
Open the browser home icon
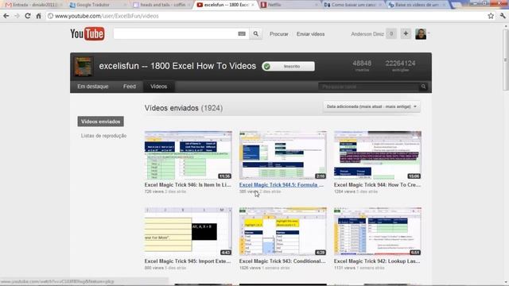39,16
